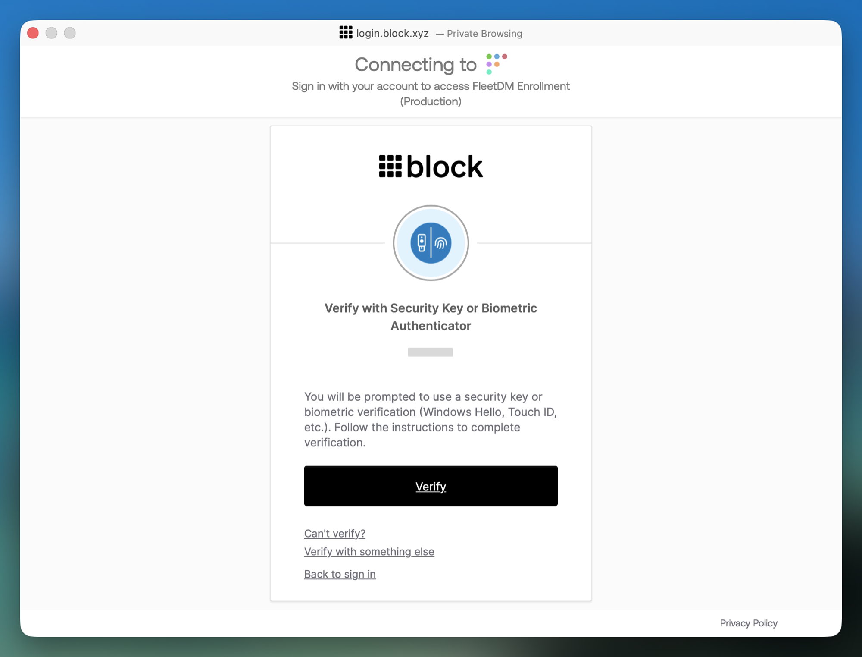Open the Can't verify? link
The width and height of the screenshot is (862, 657).
pyautogui.click(x=335, y=533)
